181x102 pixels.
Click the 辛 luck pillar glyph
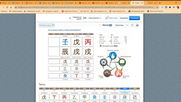[115, 97]
